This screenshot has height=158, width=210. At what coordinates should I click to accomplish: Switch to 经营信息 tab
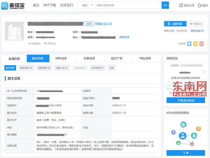pos(89,59)
